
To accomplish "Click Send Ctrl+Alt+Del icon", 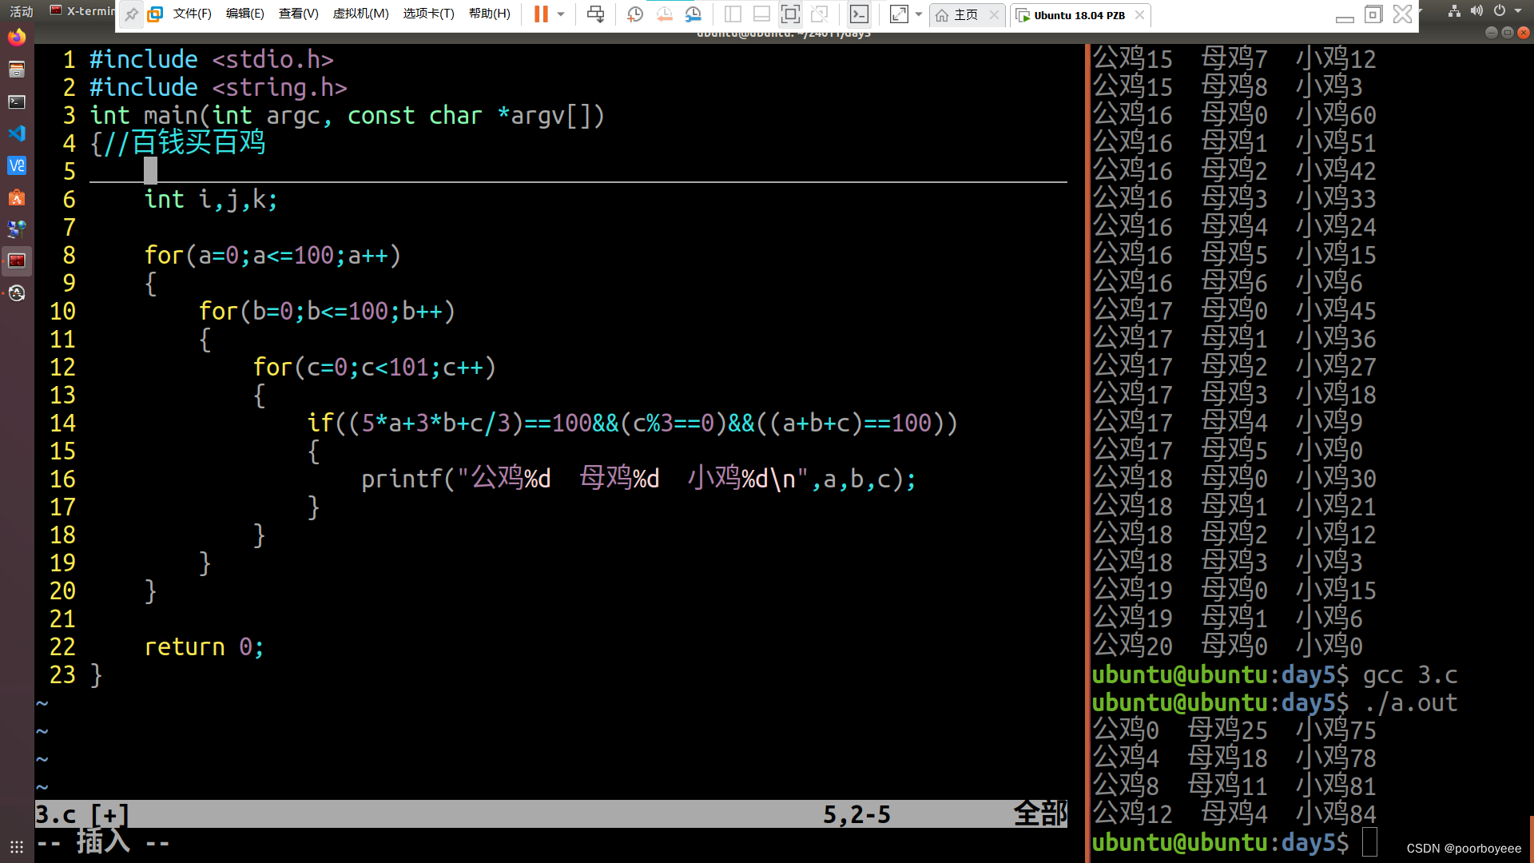I will tap(595, 14).
